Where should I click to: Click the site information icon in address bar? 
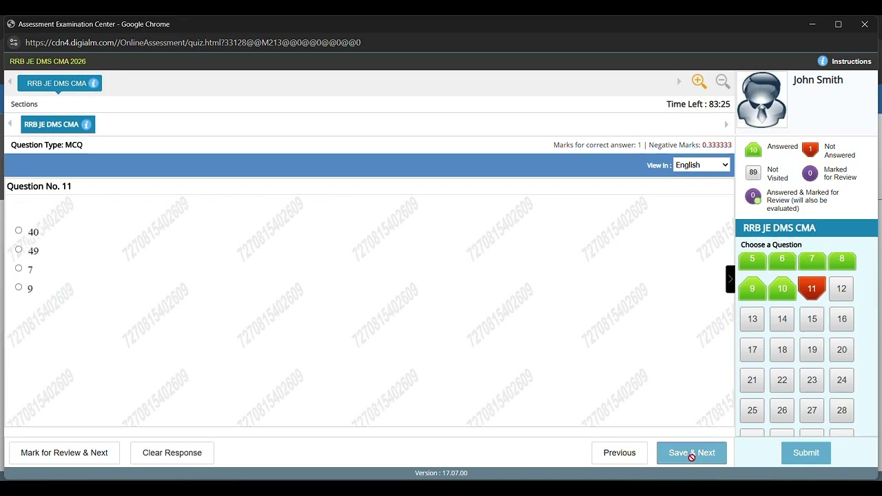coord(13,43)
